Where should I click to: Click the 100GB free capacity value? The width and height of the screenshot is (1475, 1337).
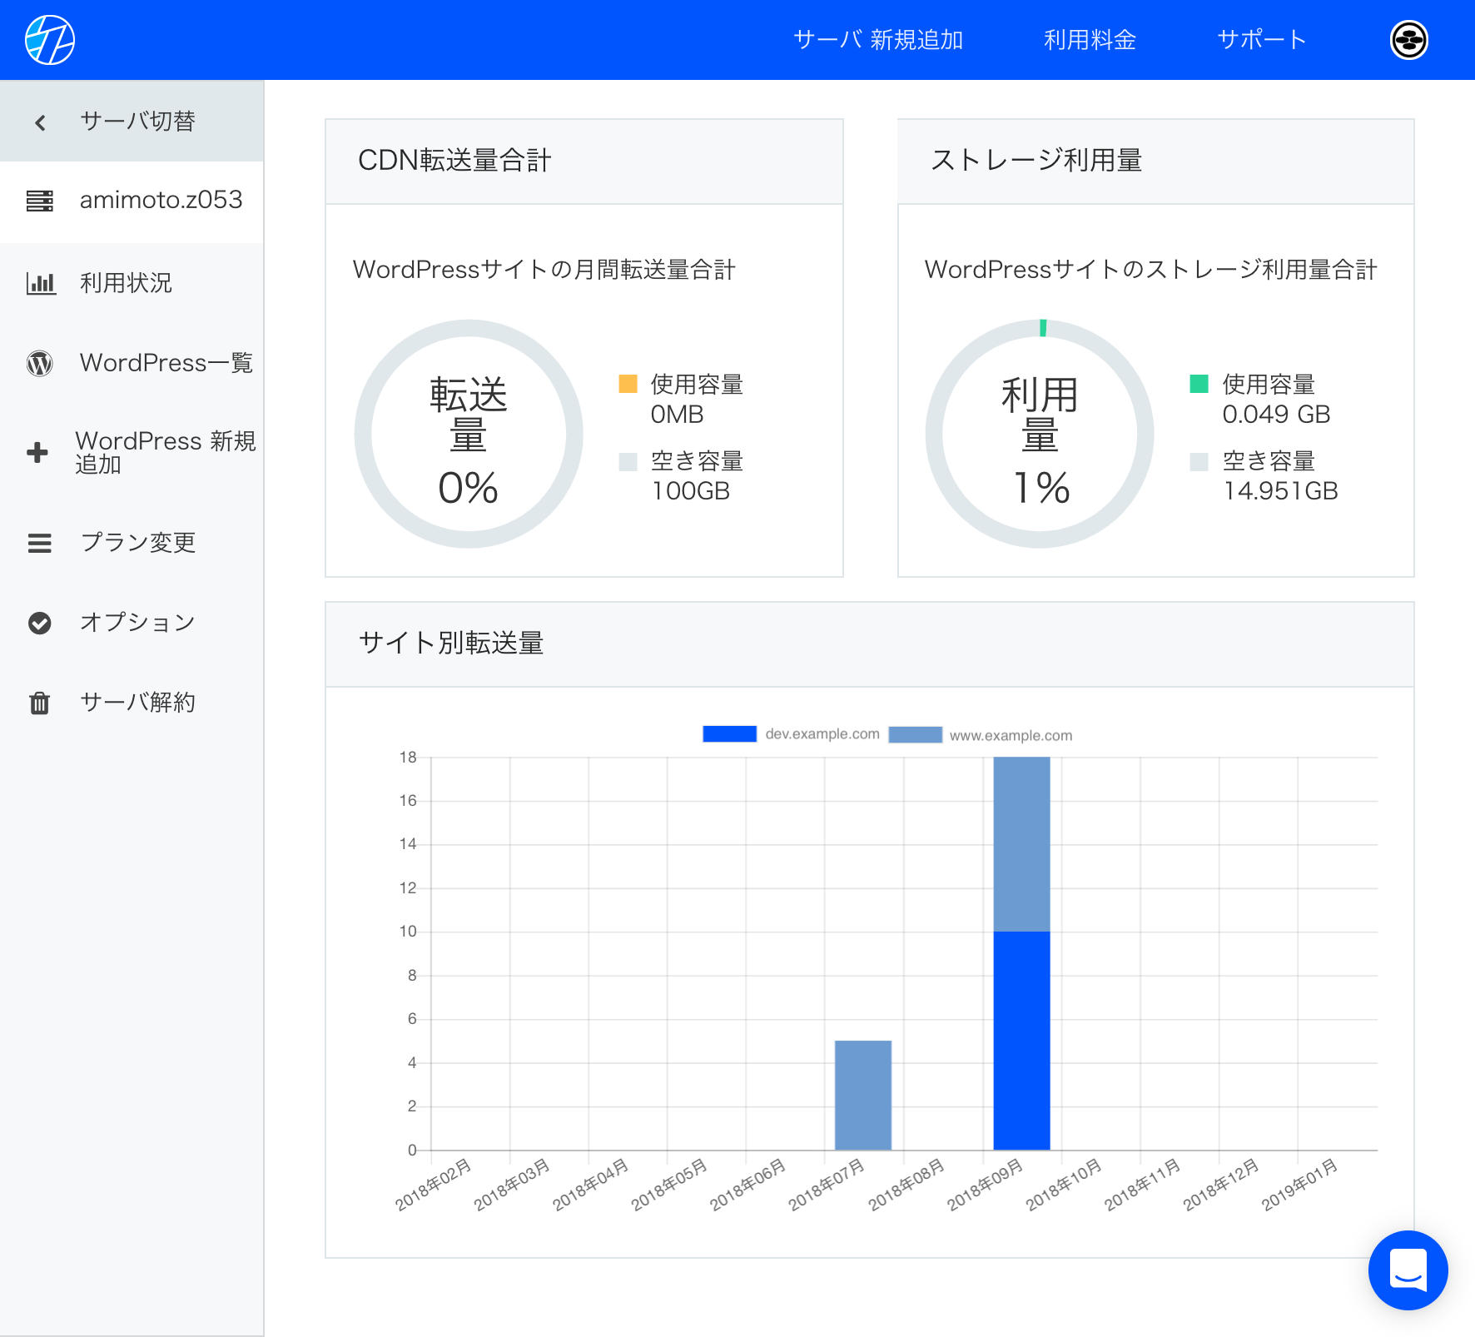click(x=691, y=491)
